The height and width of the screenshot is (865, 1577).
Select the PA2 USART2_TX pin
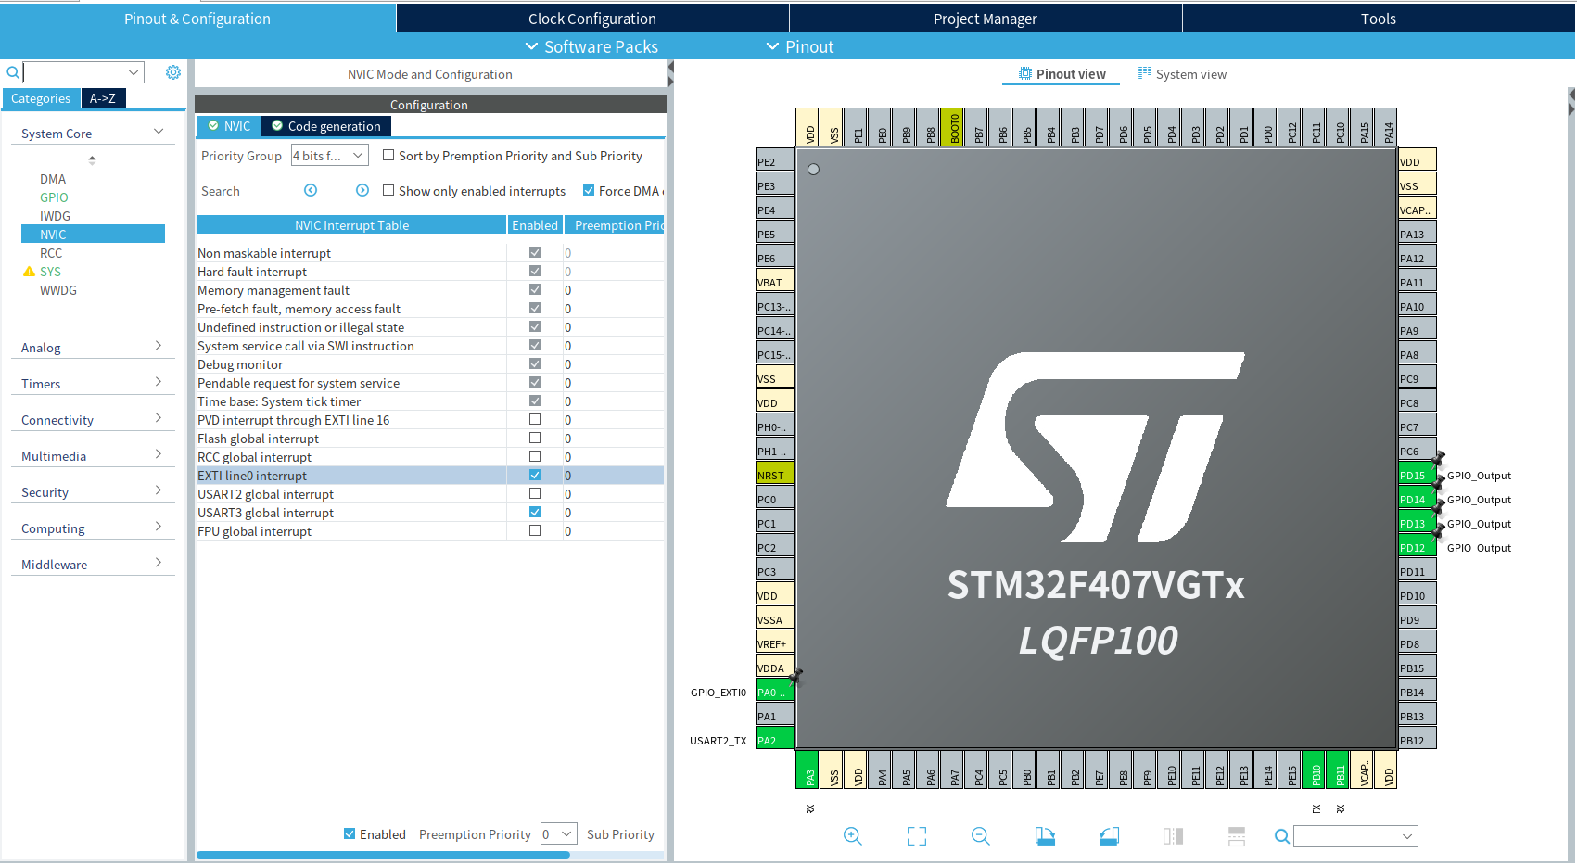pyautogui.click(x=774, y=740)
